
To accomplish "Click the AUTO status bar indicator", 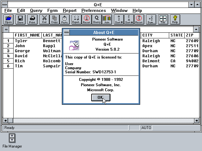I will click(x=146, y=128).
